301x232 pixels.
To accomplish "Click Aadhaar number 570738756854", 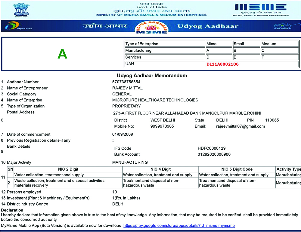I will point(126,82).
